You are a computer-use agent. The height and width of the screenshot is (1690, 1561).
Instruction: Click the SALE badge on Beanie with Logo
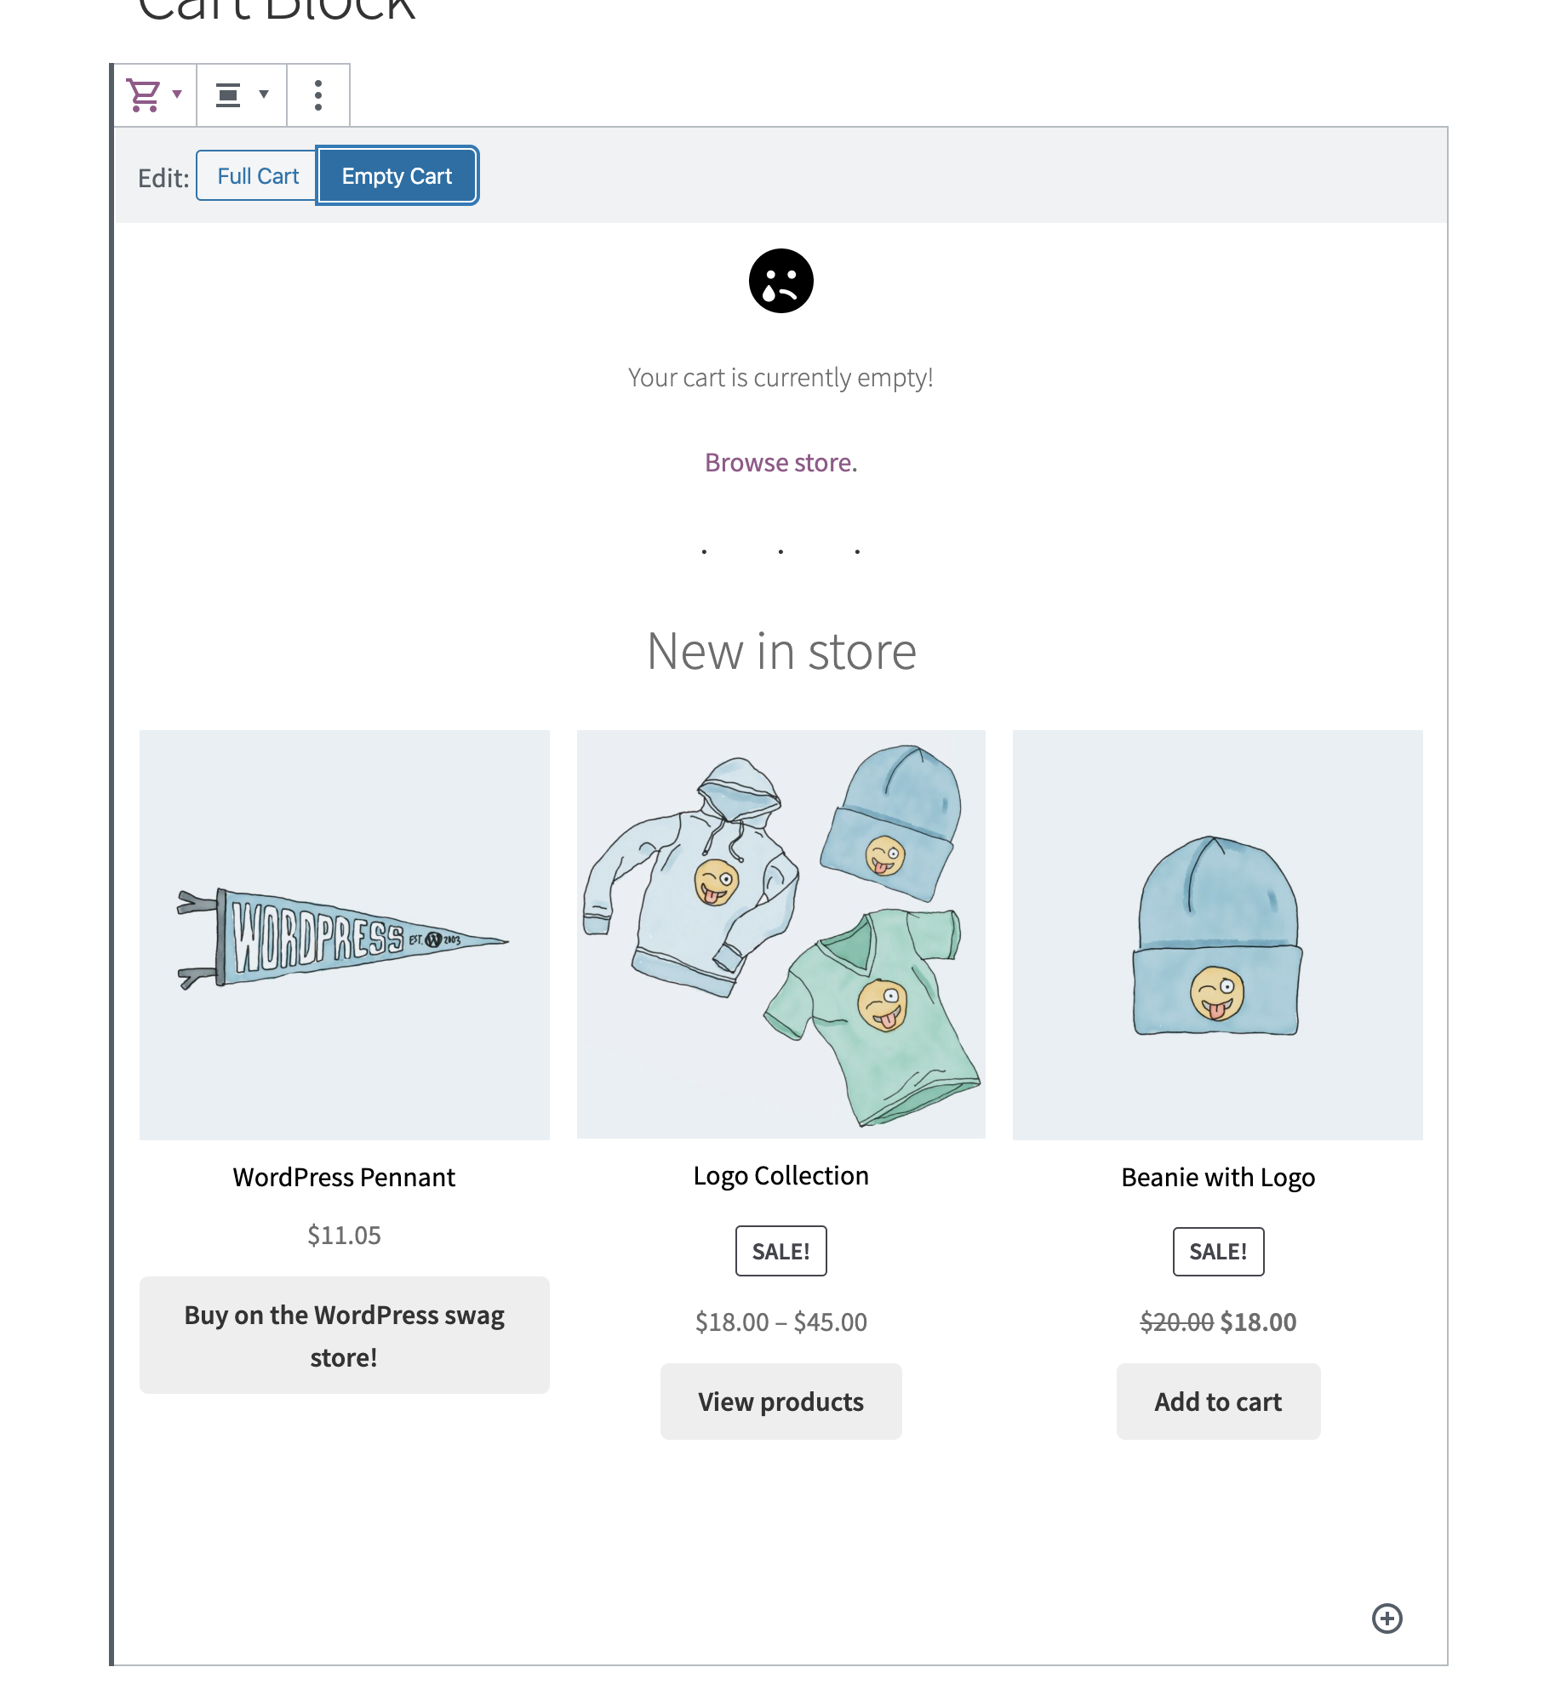pos(1218,1251)
